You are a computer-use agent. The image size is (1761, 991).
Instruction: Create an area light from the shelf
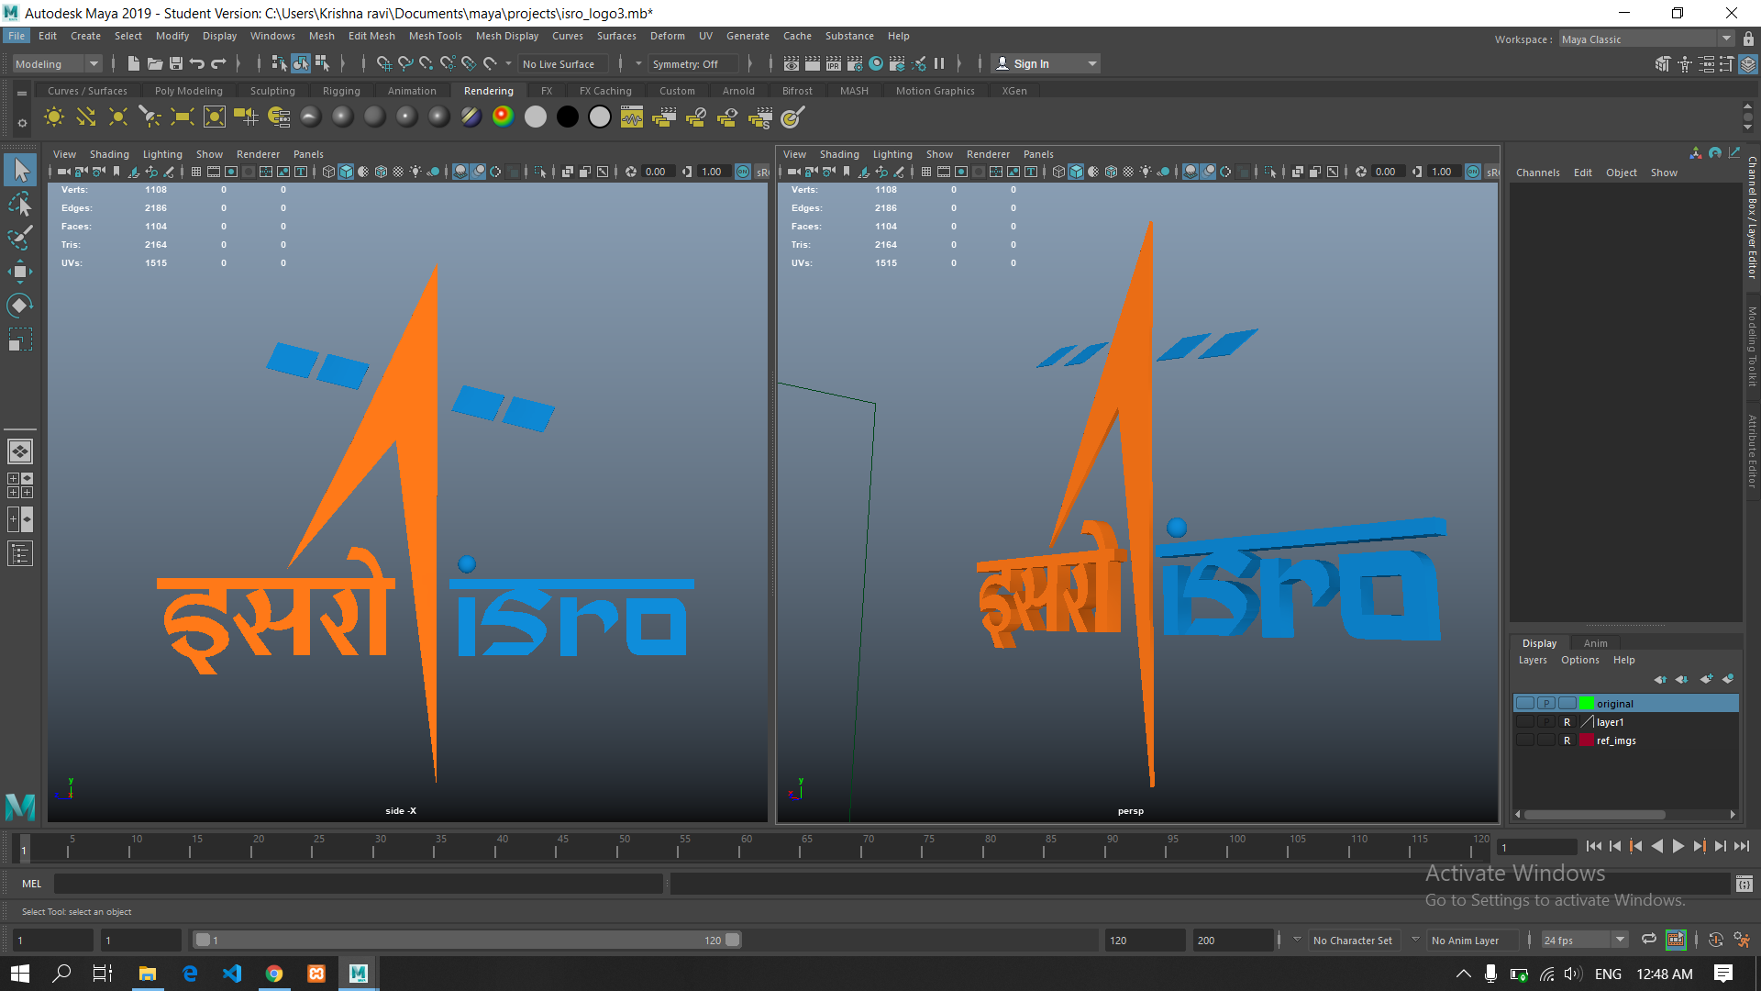click(x=183, y=117)
